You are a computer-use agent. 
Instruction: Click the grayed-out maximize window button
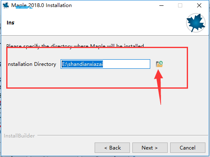pos(180,5)
